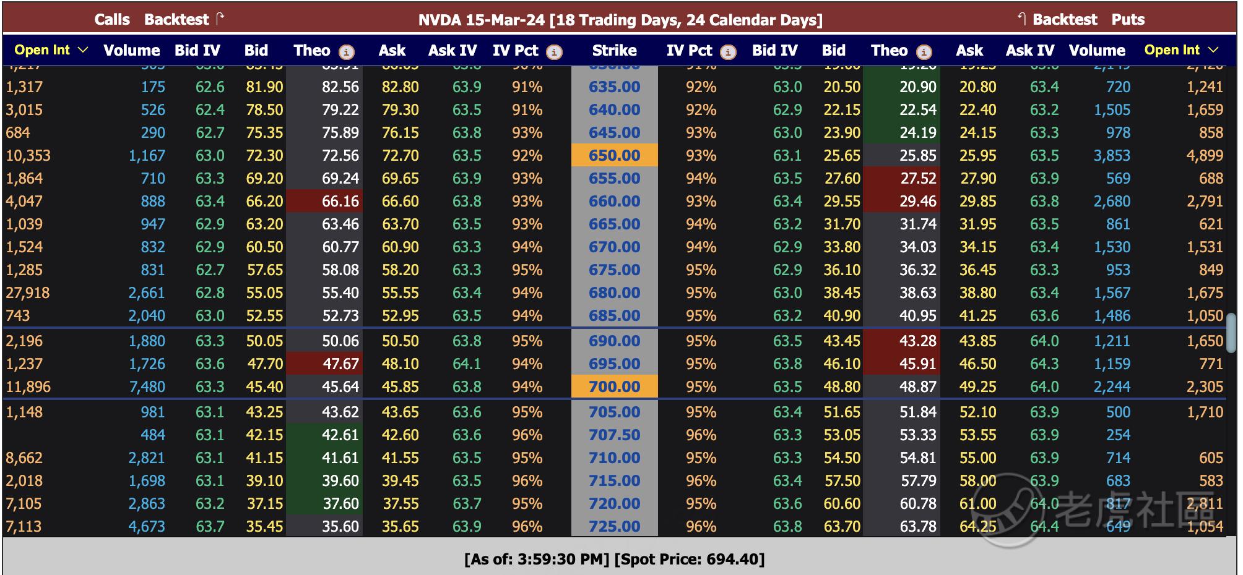Select the 655.00 strike
The image size is (1243, 575).
615,179
